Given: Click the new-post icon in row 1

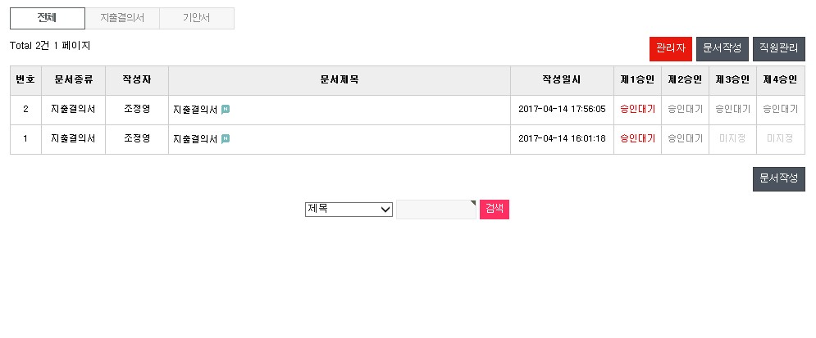Looking at the screenshot, I should click(226, 138).
